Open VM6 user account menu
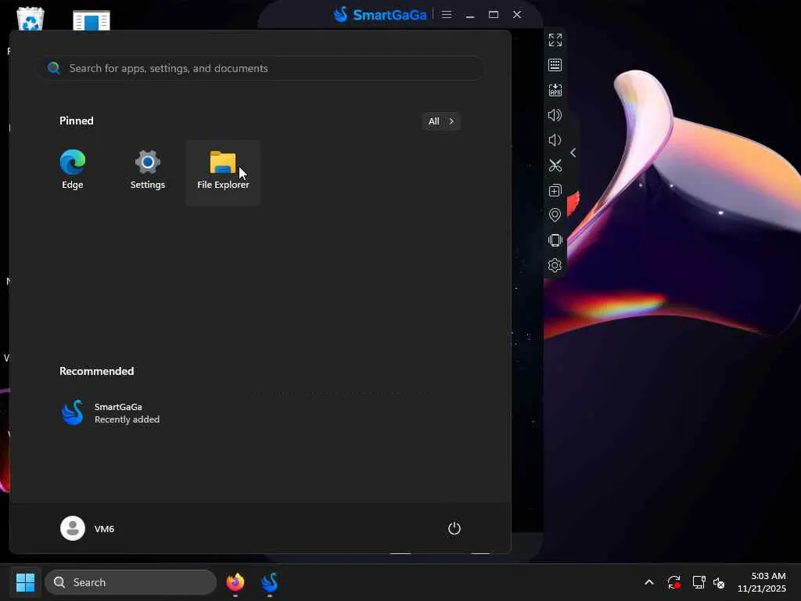The width and height of the screenshot is (801, 601). [88, 528]
